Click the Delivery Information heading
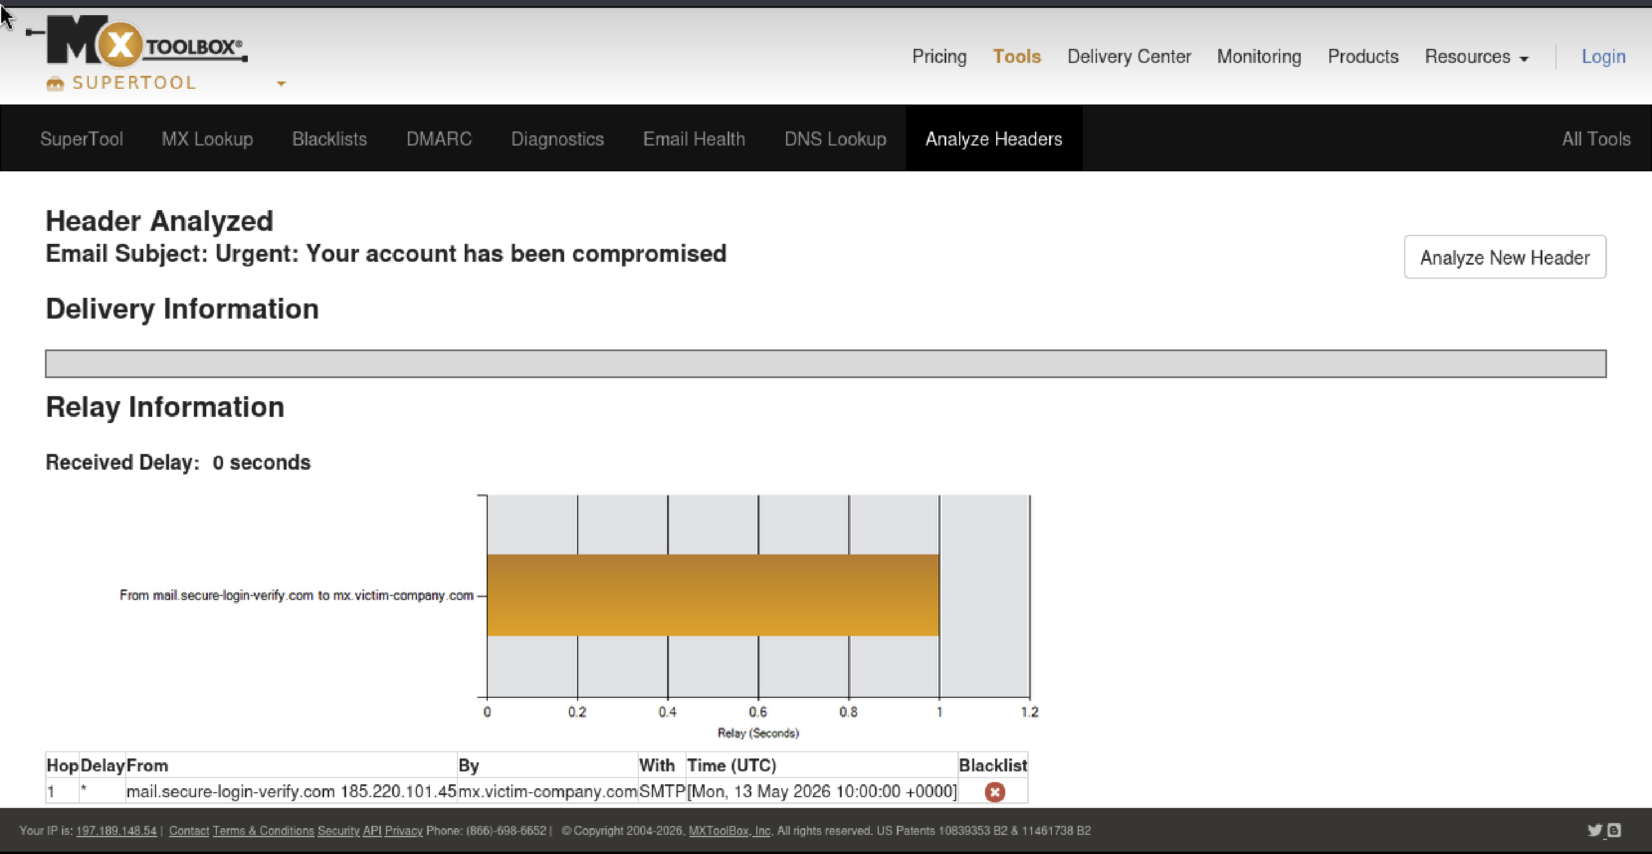This screenshot has height=854, width=1652. pyautogui.click(x=182, y=309)
